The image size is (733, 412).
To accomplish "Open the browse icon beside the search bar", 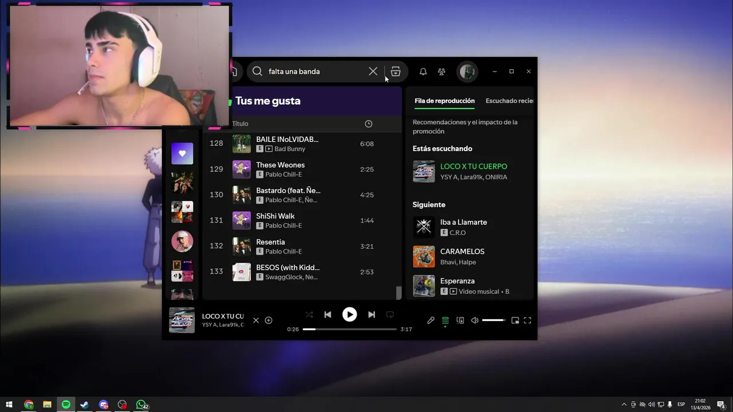I will point(396,72).
